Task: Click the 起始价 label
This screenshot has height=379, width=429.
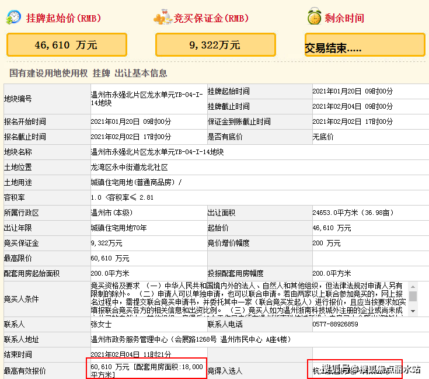Action: 218,228
